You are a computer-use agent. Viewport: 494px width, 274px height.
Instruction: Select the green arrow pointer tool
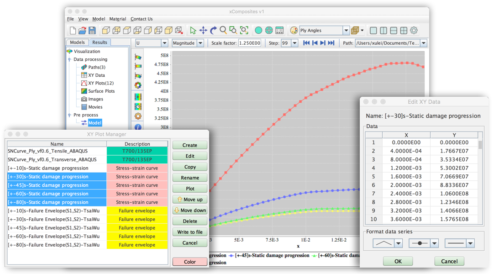pos(193,31)
